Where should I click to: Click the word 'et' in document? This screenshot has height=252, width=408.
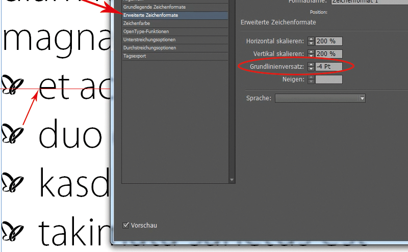54,87
